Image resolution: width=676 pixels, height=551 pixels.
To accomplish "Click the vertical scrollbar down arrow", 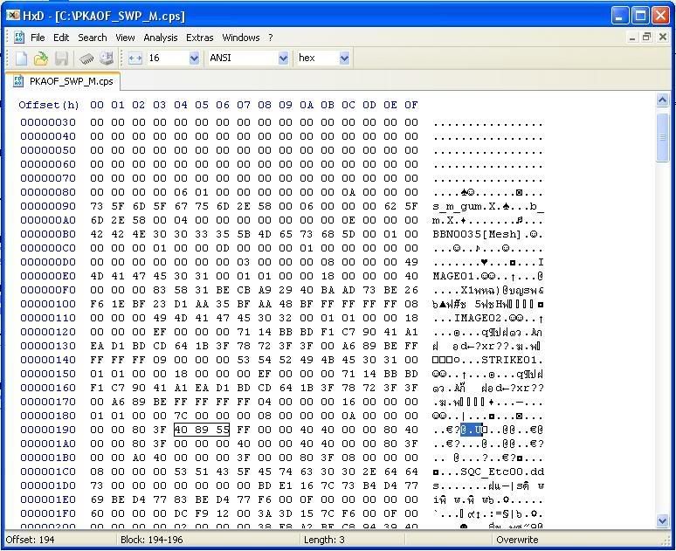I will point(662,521).
